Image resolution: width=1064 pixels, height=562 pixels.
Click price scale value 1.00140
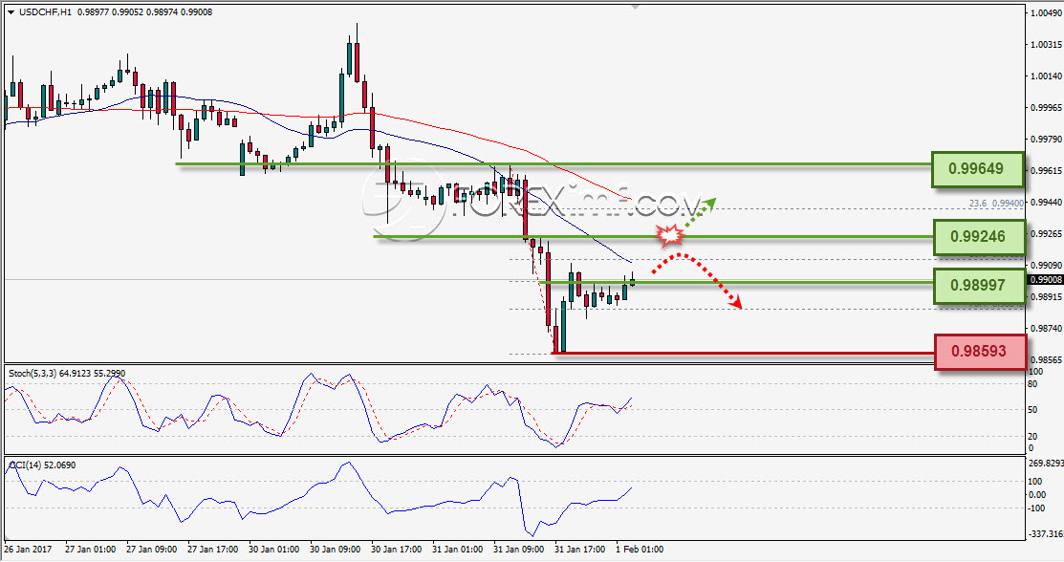tap(1046, 76)
